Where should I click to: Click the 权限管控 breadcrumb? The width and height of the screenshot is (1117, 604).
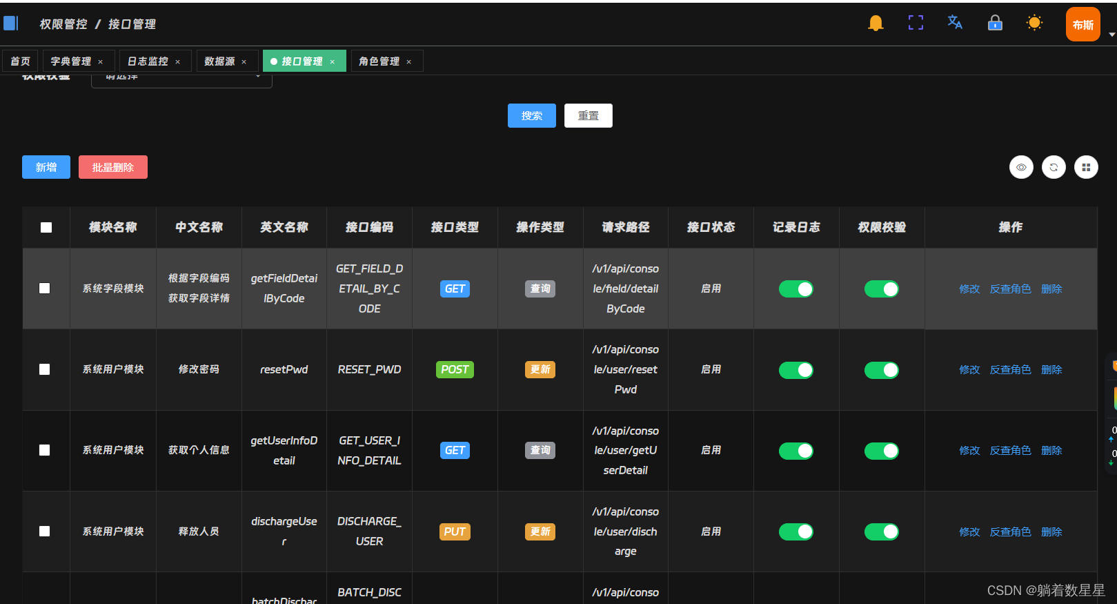[63, 24]
